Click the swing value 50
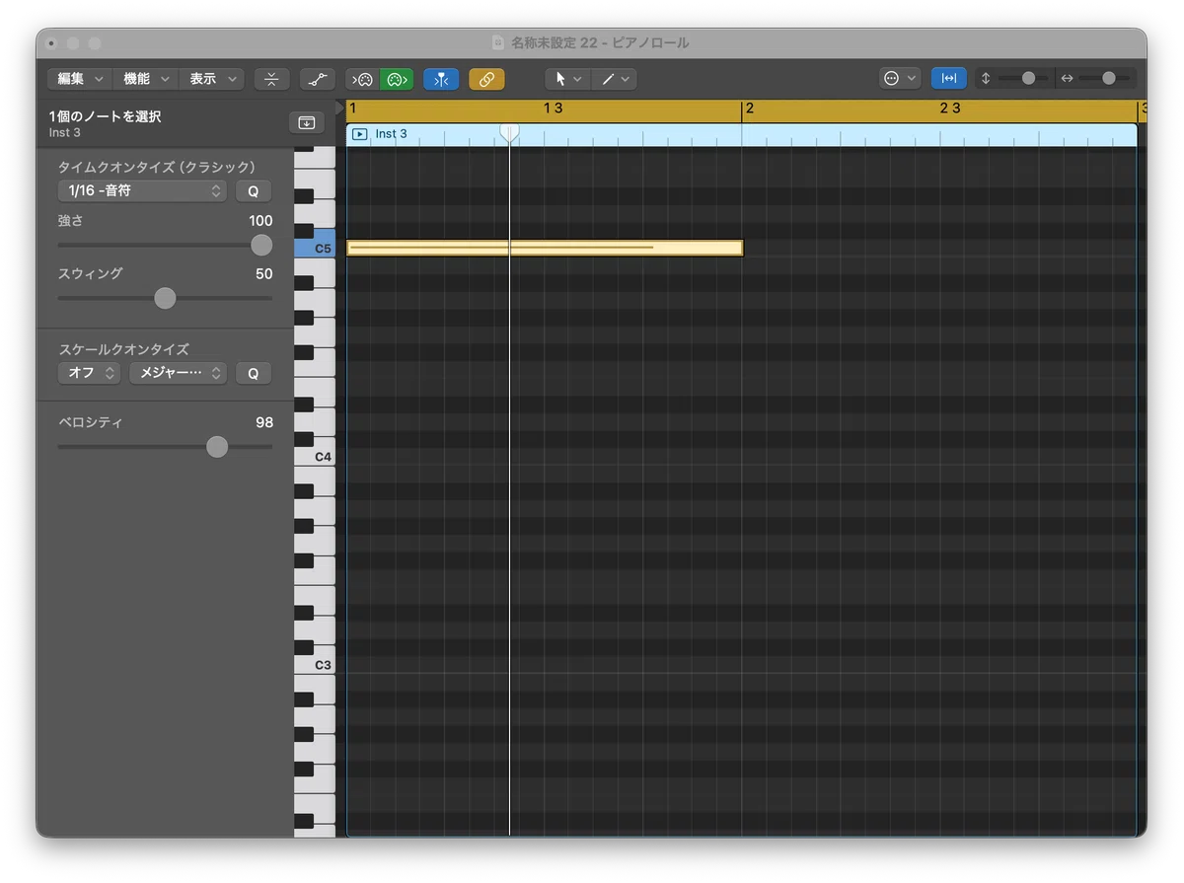The height and width of the screenshot is (883, 1184). coord(263,274)
